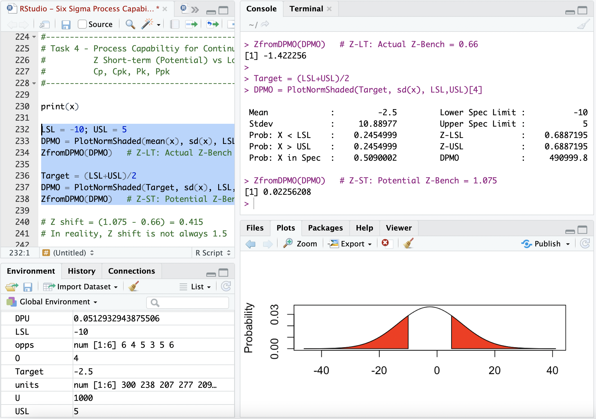Enable the Source on Save checkbox
The width and height of the screenshot is (596, 419).
click(x=82, y=24)
